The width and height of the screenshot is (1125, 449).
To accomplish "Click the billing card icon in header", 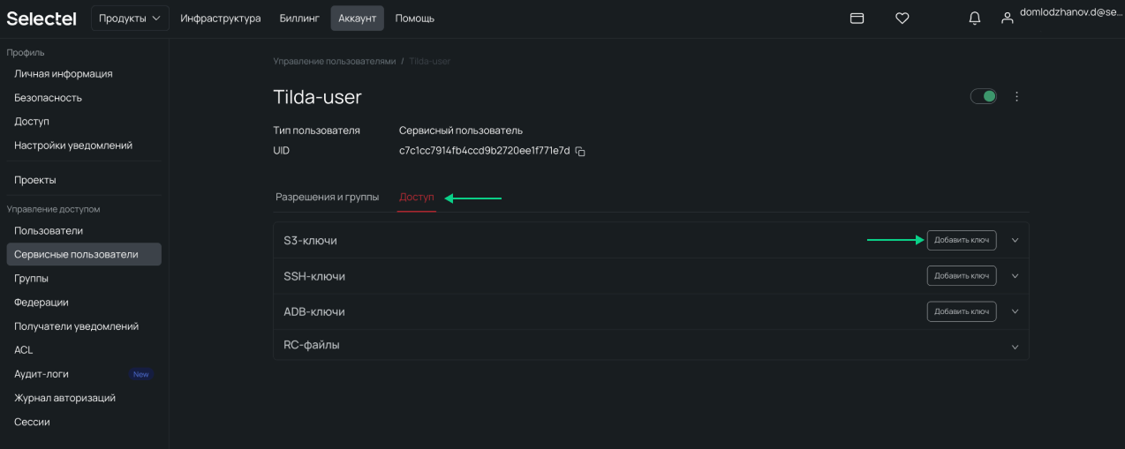I will coord(857,18).
